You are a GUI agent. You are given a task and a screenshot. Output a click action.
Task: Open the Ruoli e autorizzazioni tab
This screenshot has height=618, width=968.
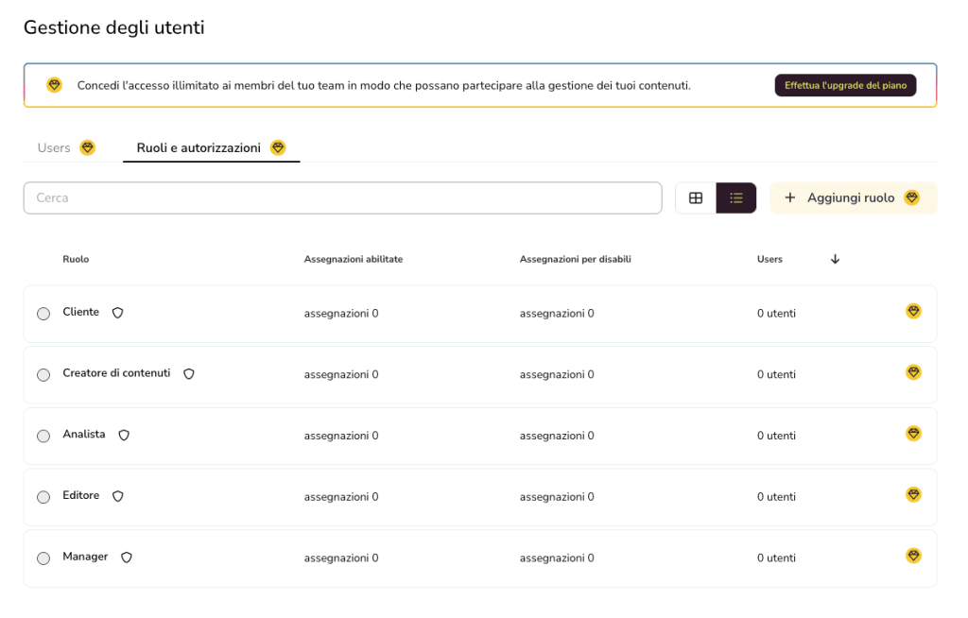click(199, 148)
